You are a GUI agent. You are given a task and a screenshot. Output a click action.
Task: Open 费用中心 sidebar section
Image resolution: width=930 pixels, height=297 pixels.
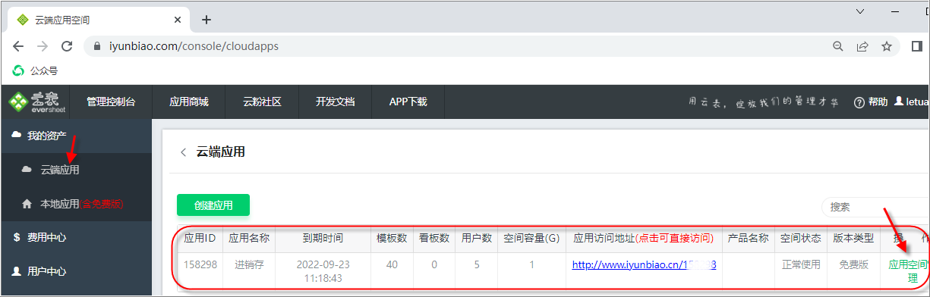point(76,237)
